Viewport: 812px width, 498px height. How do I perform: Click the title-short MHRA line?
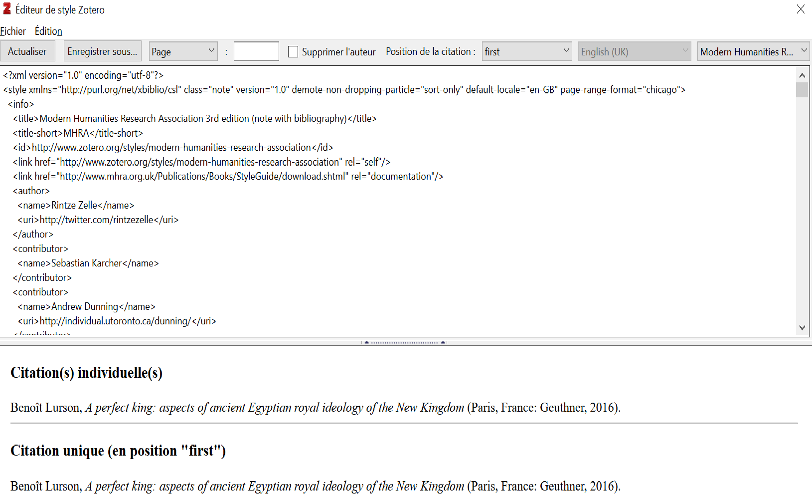78,133
